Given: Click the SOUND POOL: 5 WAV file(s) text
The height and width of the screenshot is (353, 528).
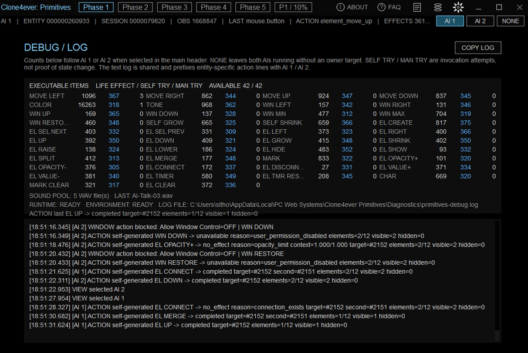Looking at the screenshot, I should (69, 196).
